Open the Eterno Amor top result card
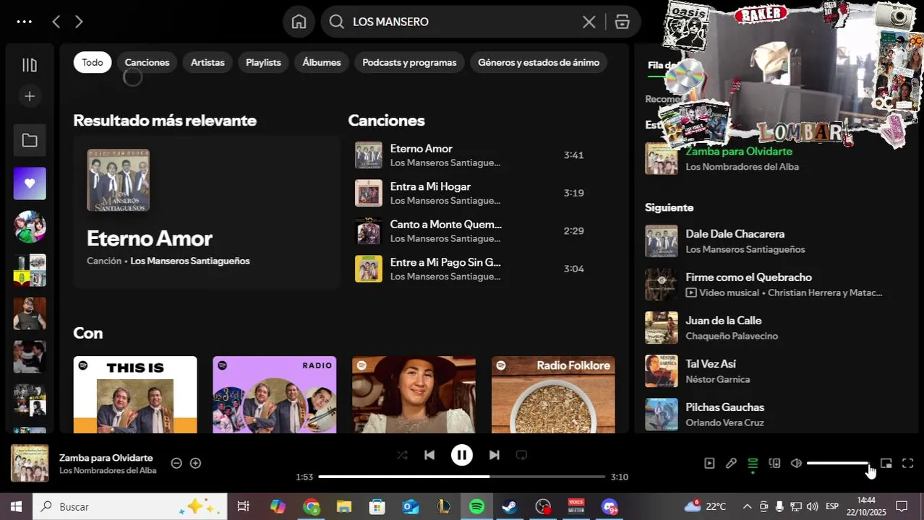This screenshot has height=520, width=924. 207,212
